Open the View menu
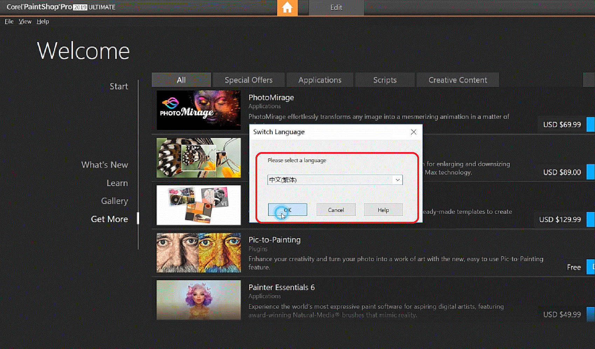 pyautogui.click(x=25, y=21)
